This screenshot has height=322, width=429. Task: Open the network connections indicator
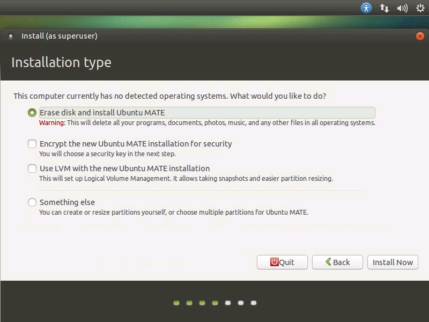pos(384,8)
